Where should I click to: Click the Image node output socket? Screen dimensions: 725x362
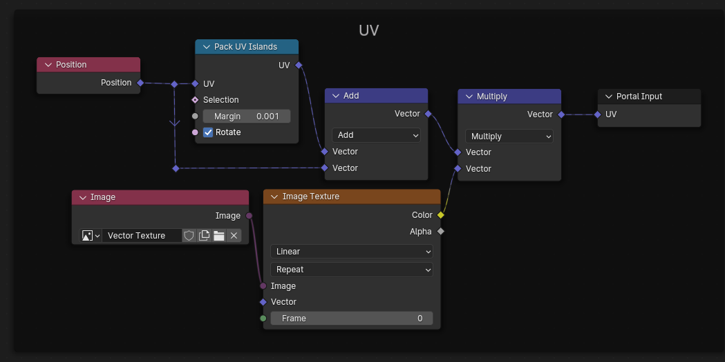[249, 216]
